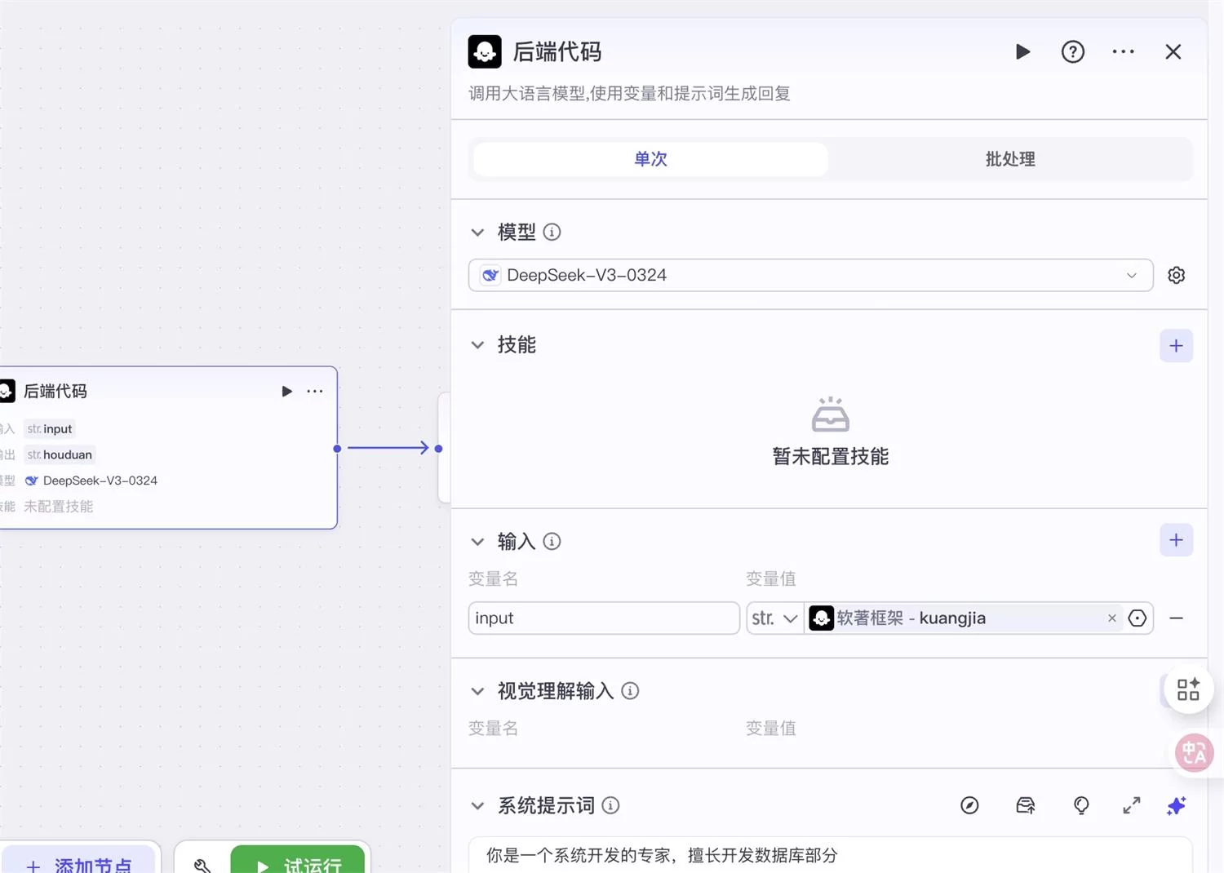Expand the DeepSeek-V3-0324 model dropdown
1224x873 pixels.
1132,275
